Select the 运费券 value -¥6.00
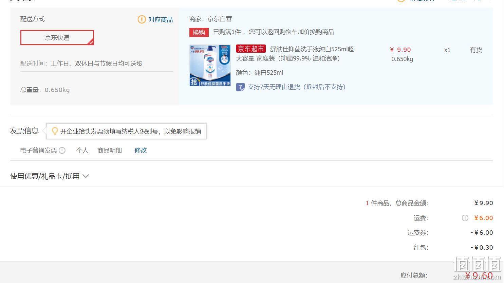 coord(482,233)
